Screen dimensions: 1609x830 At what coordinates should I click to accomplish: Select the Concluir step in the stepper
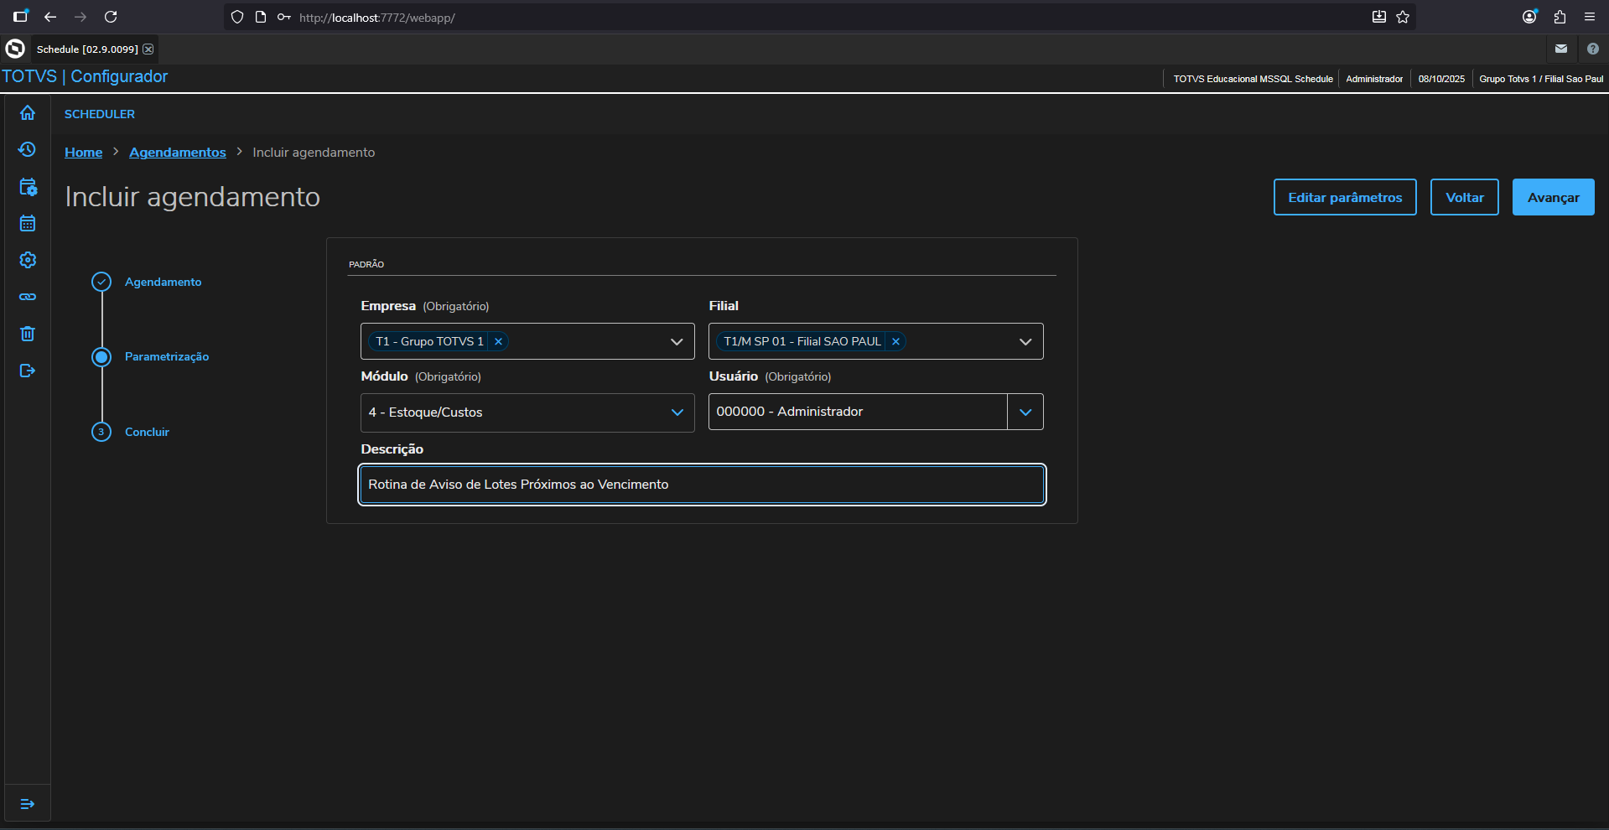click(x=146, y=432)
